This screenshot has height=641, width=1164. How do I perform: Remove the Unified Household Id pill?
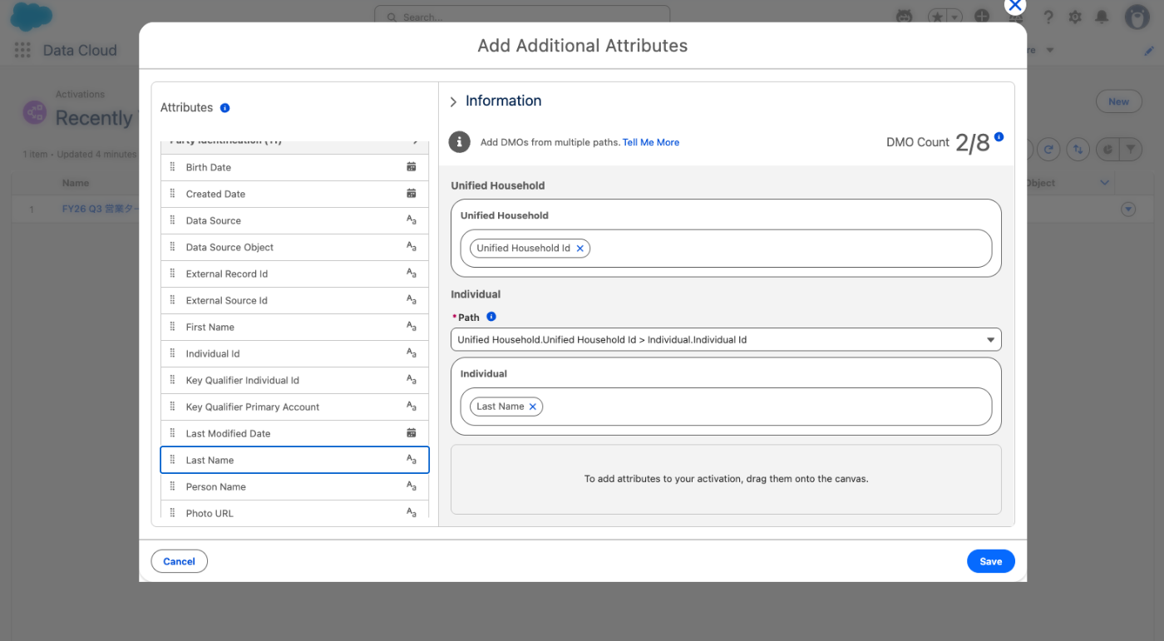point(580,249)
